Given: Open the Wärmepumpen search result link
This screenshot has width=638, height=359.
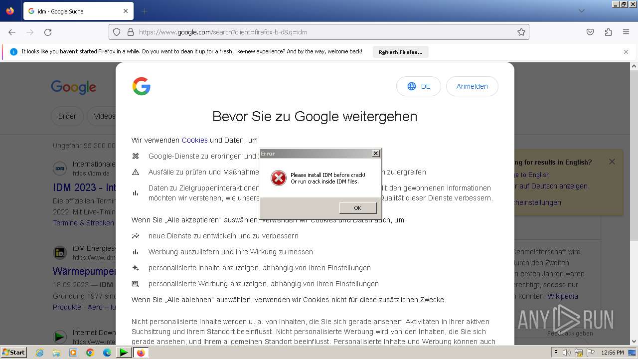Looking at the screenshot, I should point(84,272).
